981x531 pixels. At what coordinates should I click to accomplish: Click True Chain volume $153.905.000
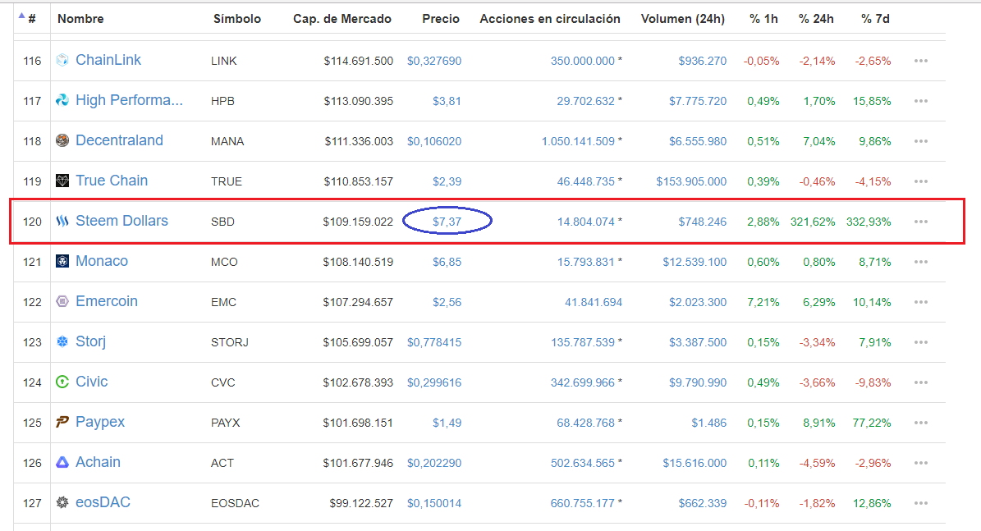[691, 181]
